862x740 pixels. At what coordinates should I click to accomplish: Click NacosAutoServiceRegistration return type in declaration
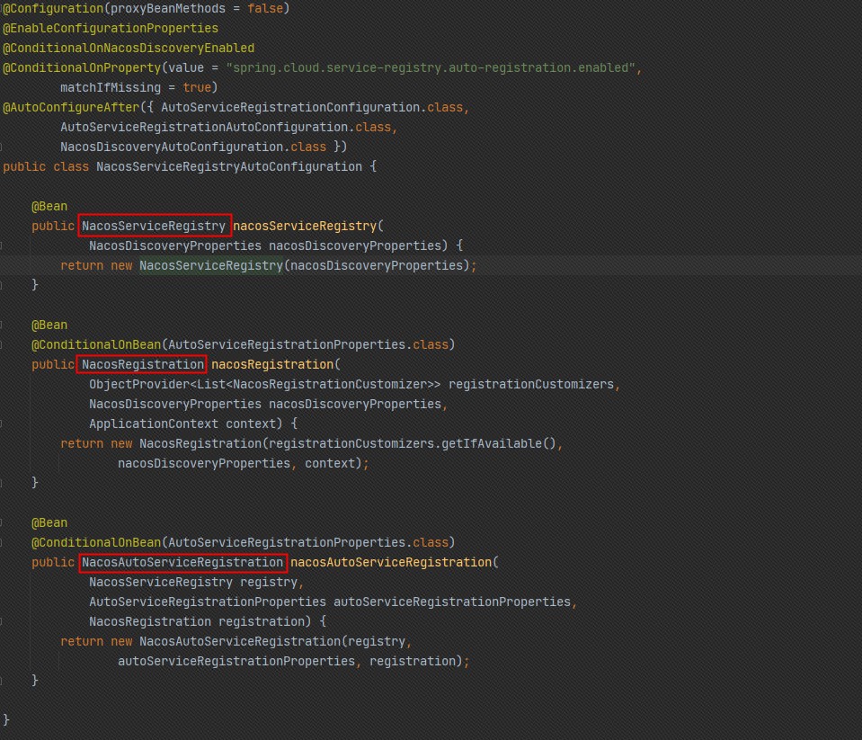182,563
